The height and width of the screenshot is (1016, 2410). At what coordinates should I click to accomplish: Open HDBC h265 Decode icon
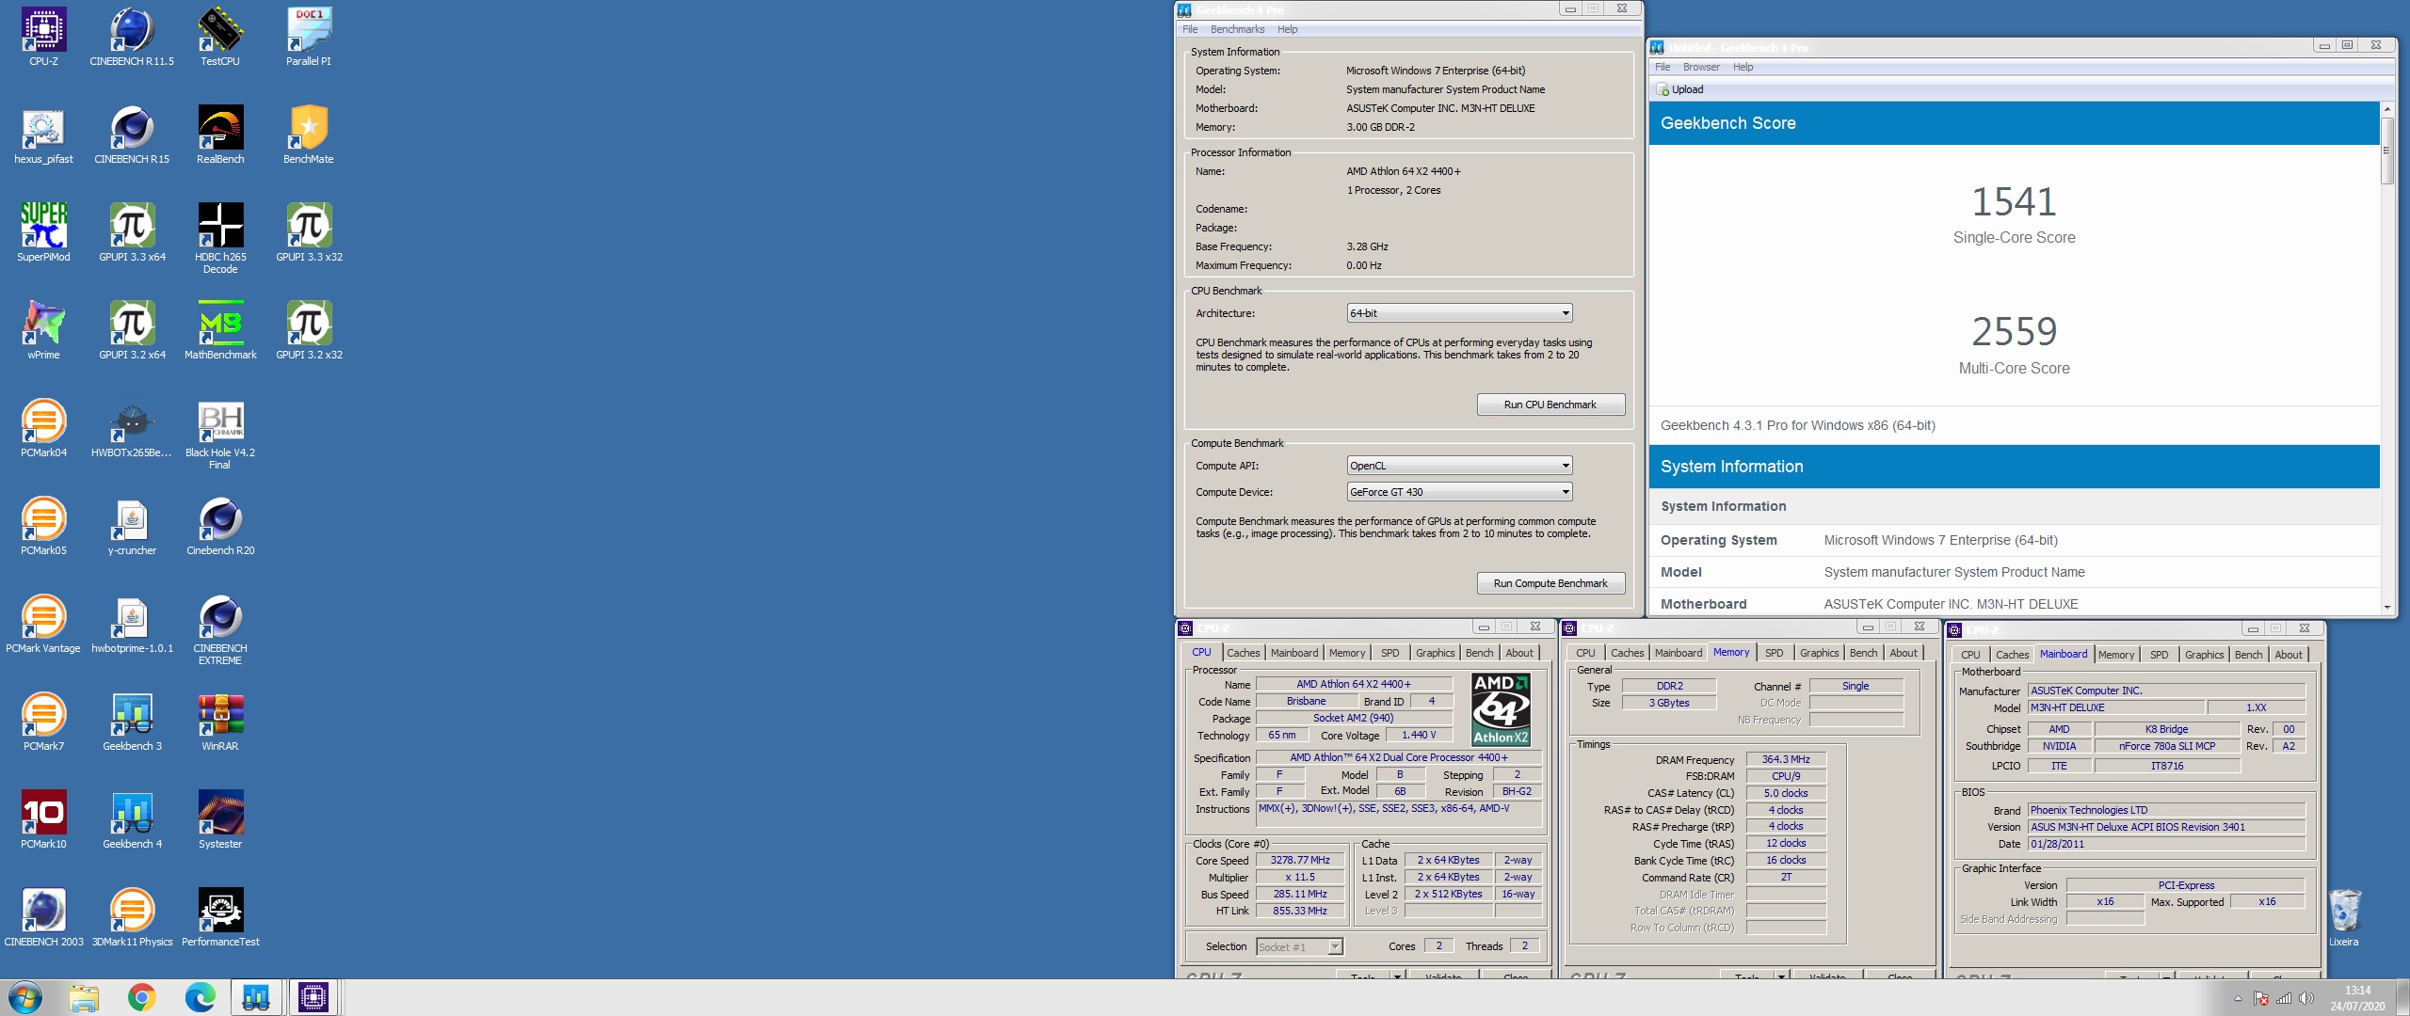point(220,238)
